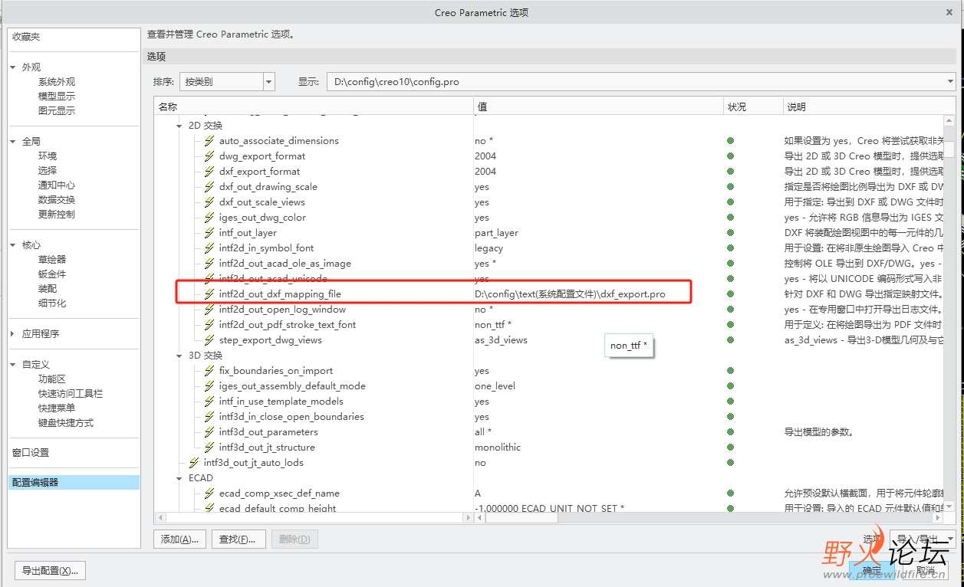
Task: Collapse the 自定义 sidebar section
Action: 14,365
